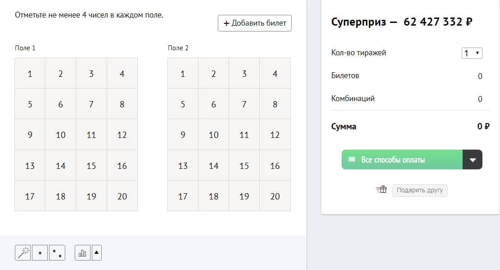Screen dimensions: 500x270
Task: Click the Подарить другу button
Action: [419, 190]
